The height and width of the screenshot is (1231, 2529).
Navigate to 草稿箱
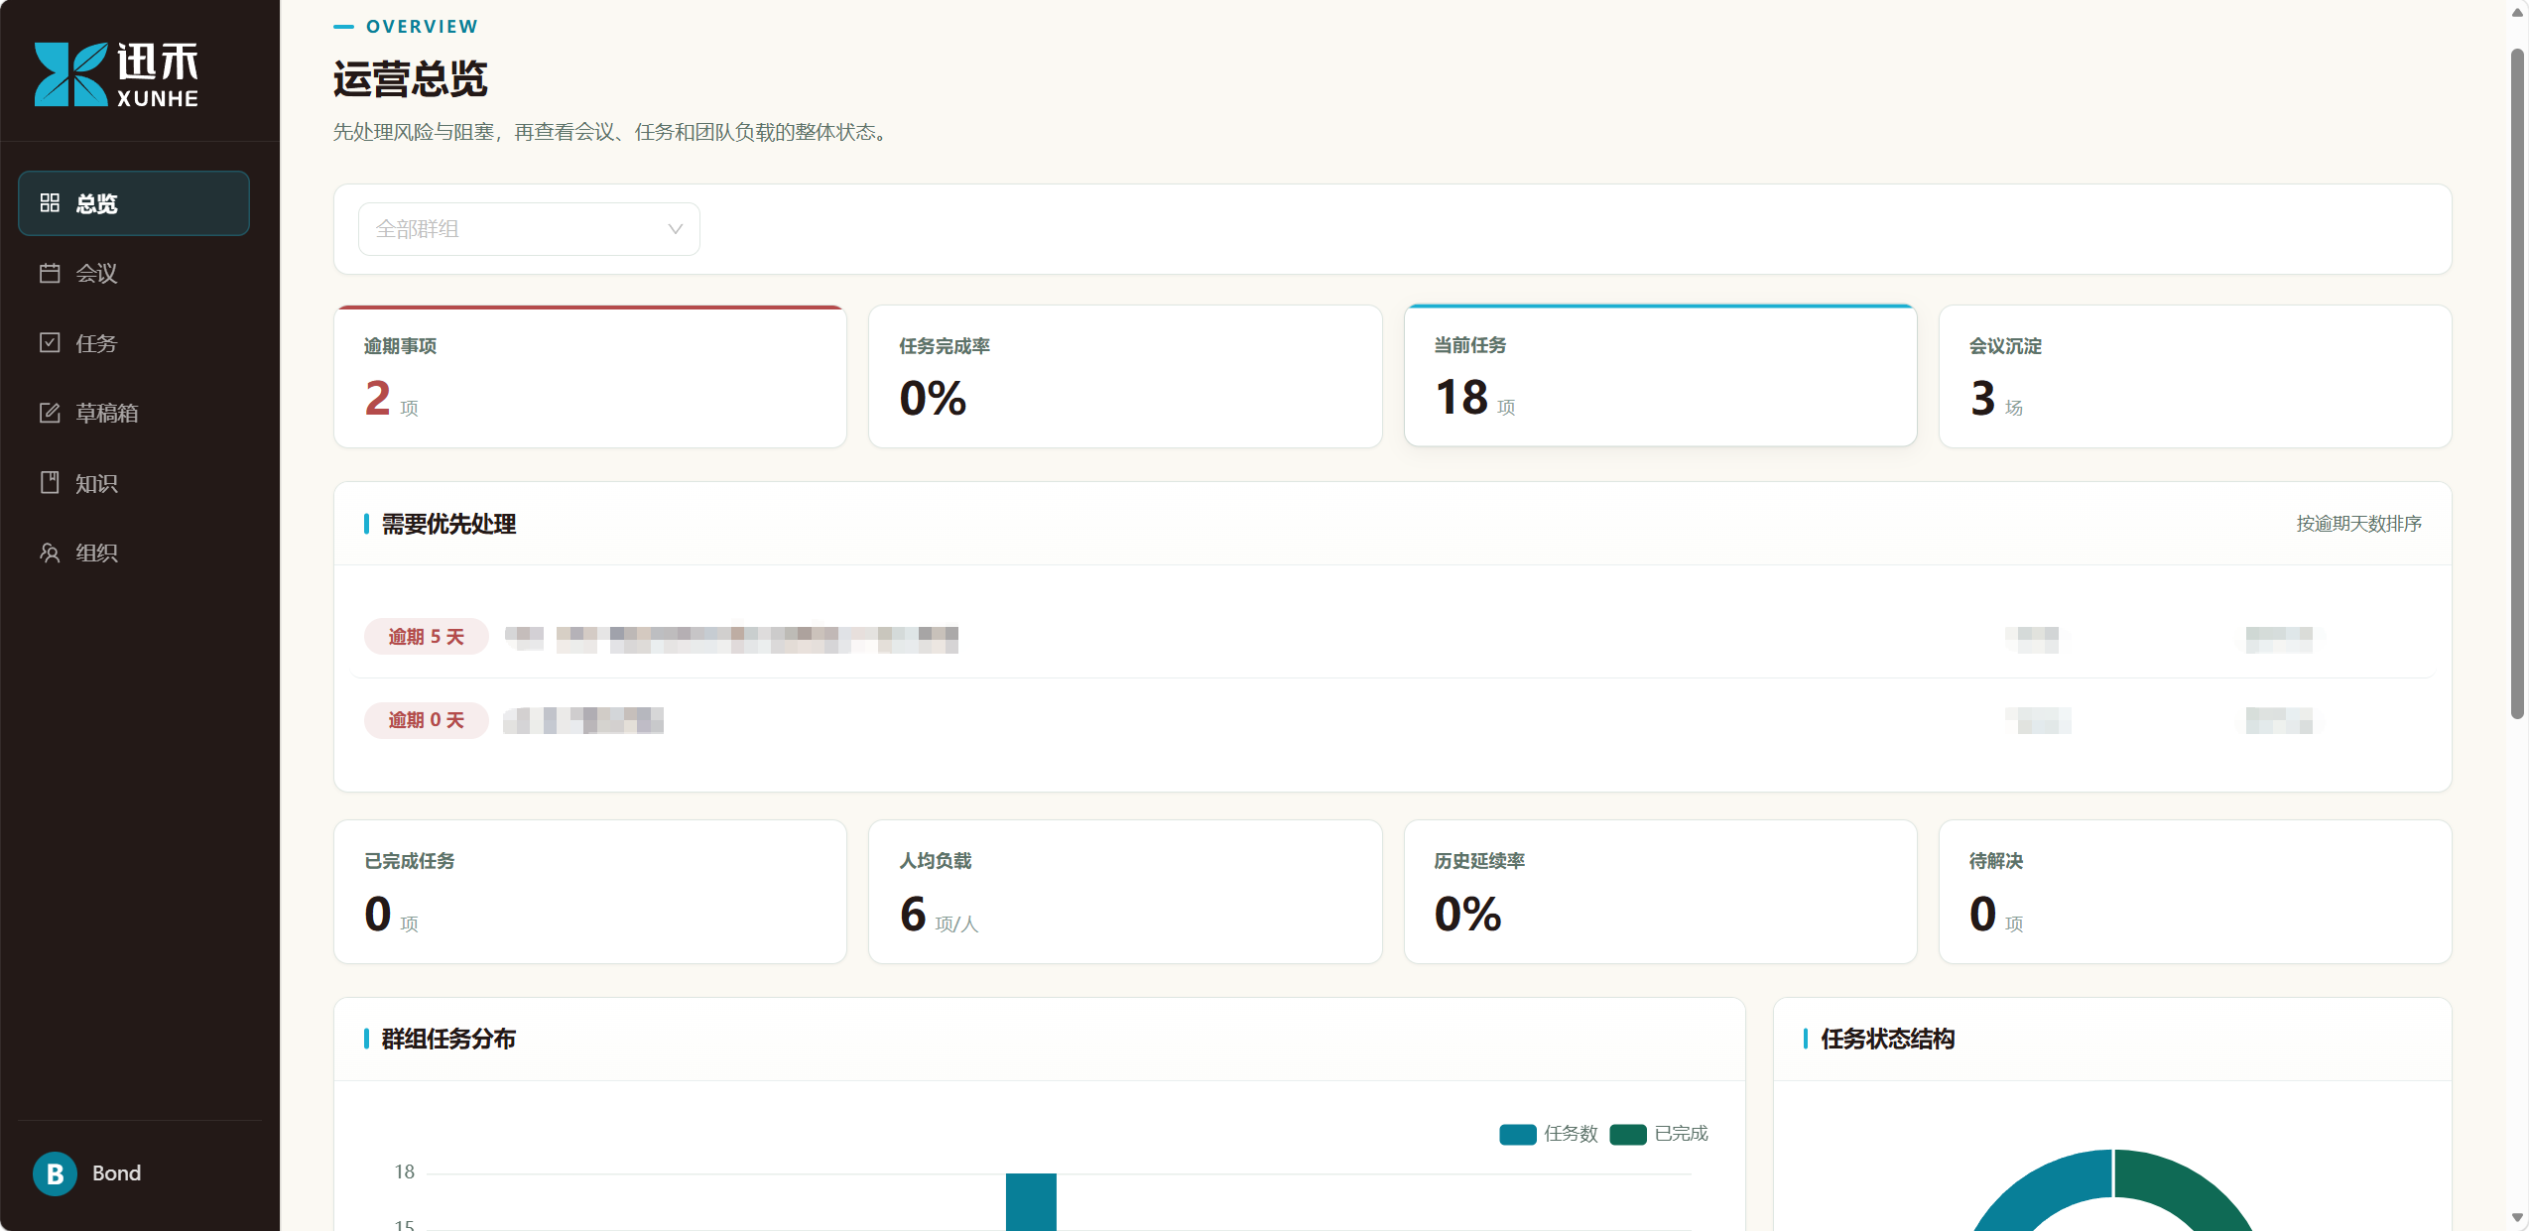[x=134, y=413]
